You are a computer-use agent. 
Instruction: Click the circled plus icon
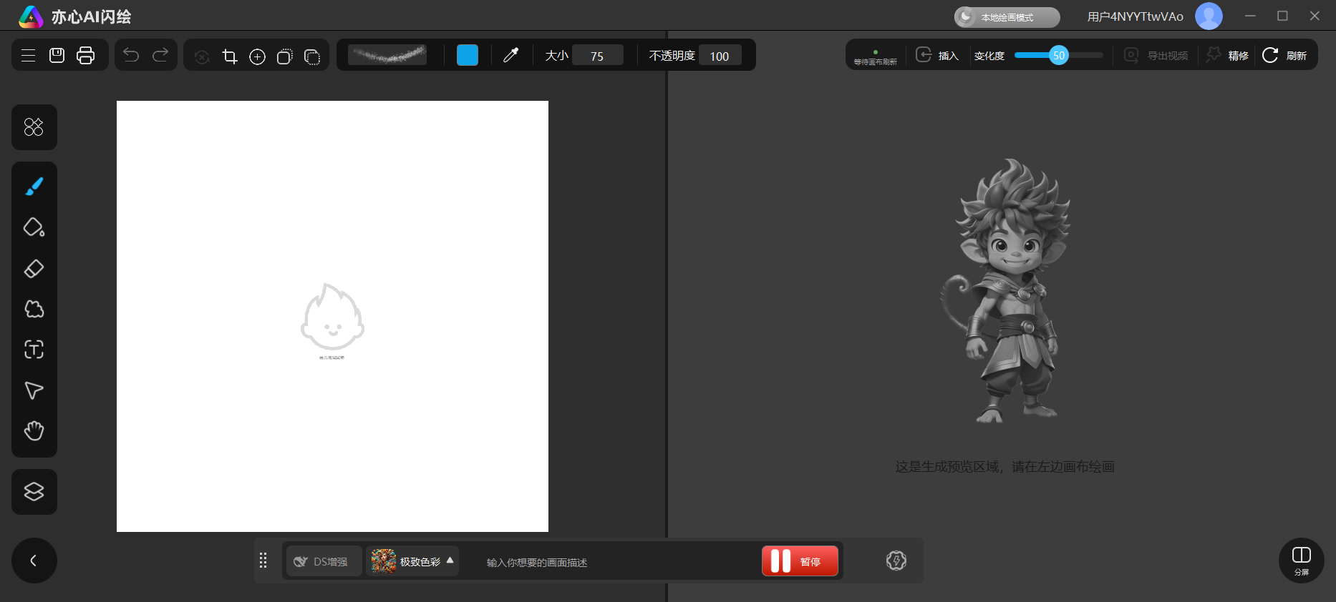click(257, 56)
